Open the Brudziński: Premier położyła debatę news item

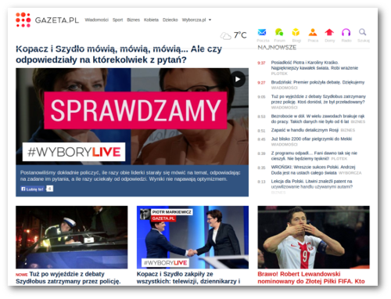(x=317, y=82)
